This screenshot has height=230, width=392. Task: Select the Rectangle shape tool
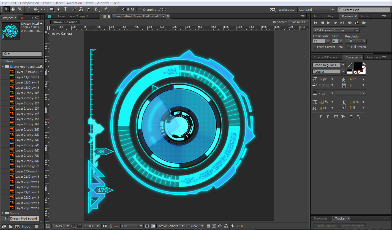click(x=52, y=9)
